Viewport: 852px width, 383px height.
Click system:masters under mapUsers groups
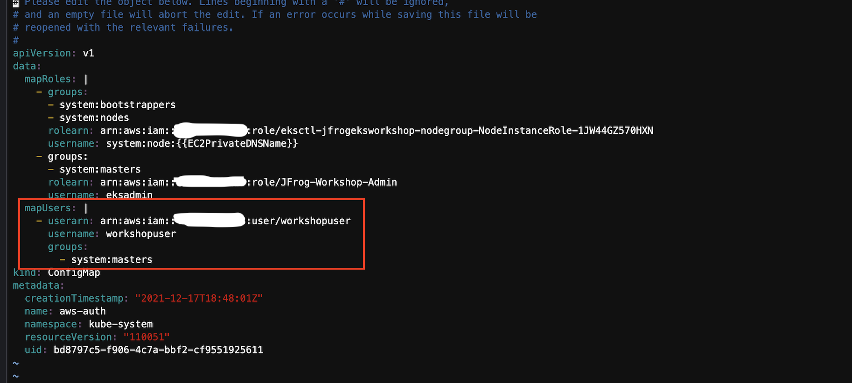tap(112, 260)
